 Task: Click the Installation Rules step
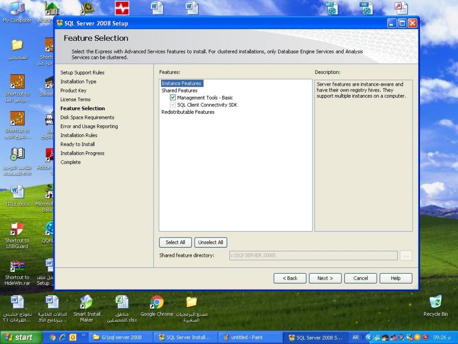(79, 135)
